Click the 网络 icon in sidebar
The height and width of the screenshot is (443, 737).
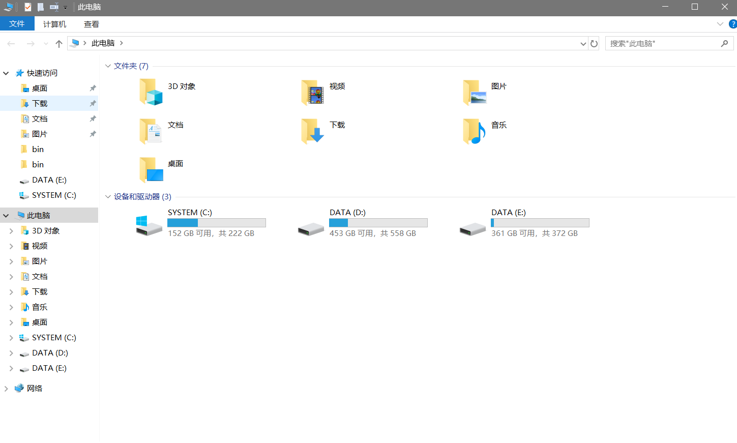19,388
